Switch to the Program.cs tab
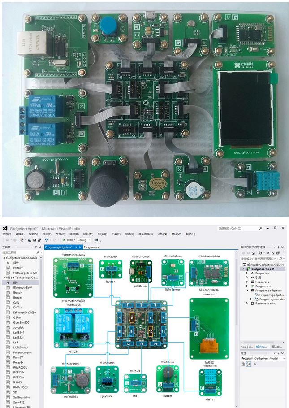 91,247
